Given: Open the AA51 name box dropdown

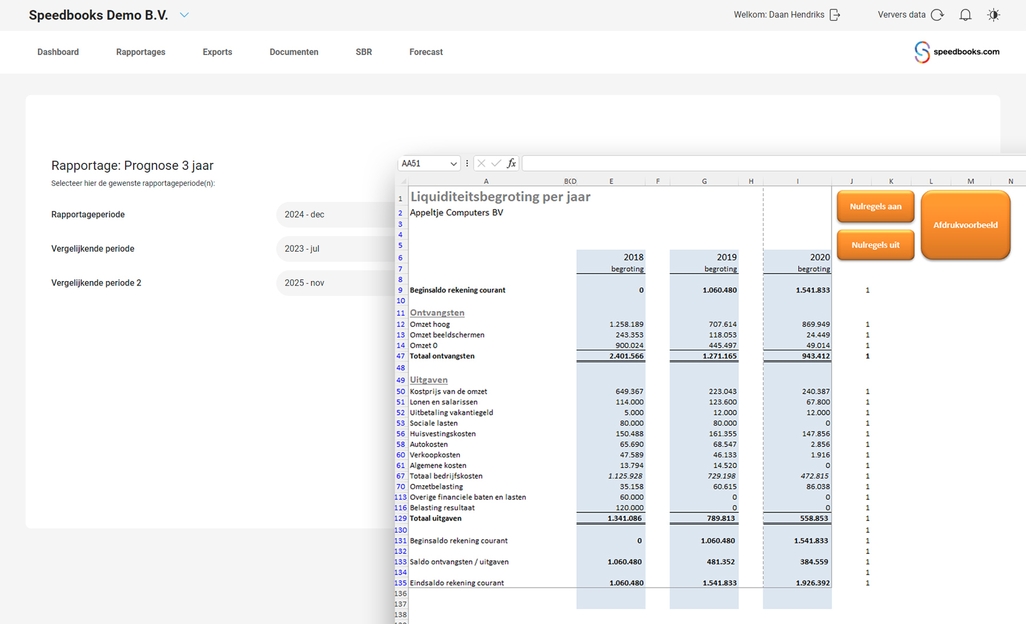Looking at the screenshot, I should (x=453, y=164).
